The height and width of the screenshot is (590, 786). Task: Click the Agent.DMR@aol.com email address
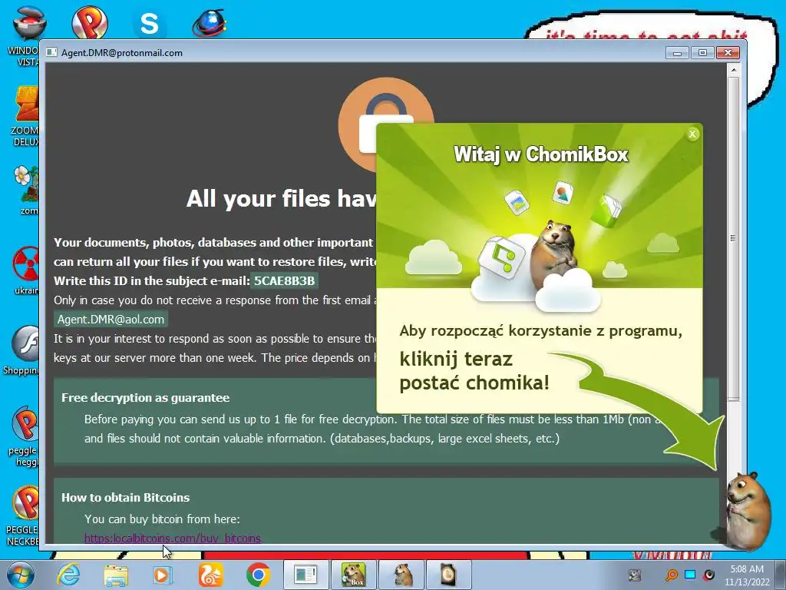(111, 320)
